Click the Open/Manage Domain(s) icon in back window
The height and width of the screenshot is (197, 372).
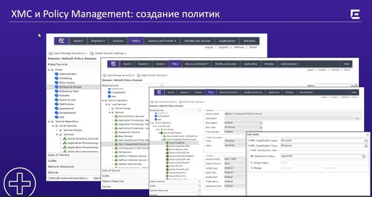pos(50,53)
